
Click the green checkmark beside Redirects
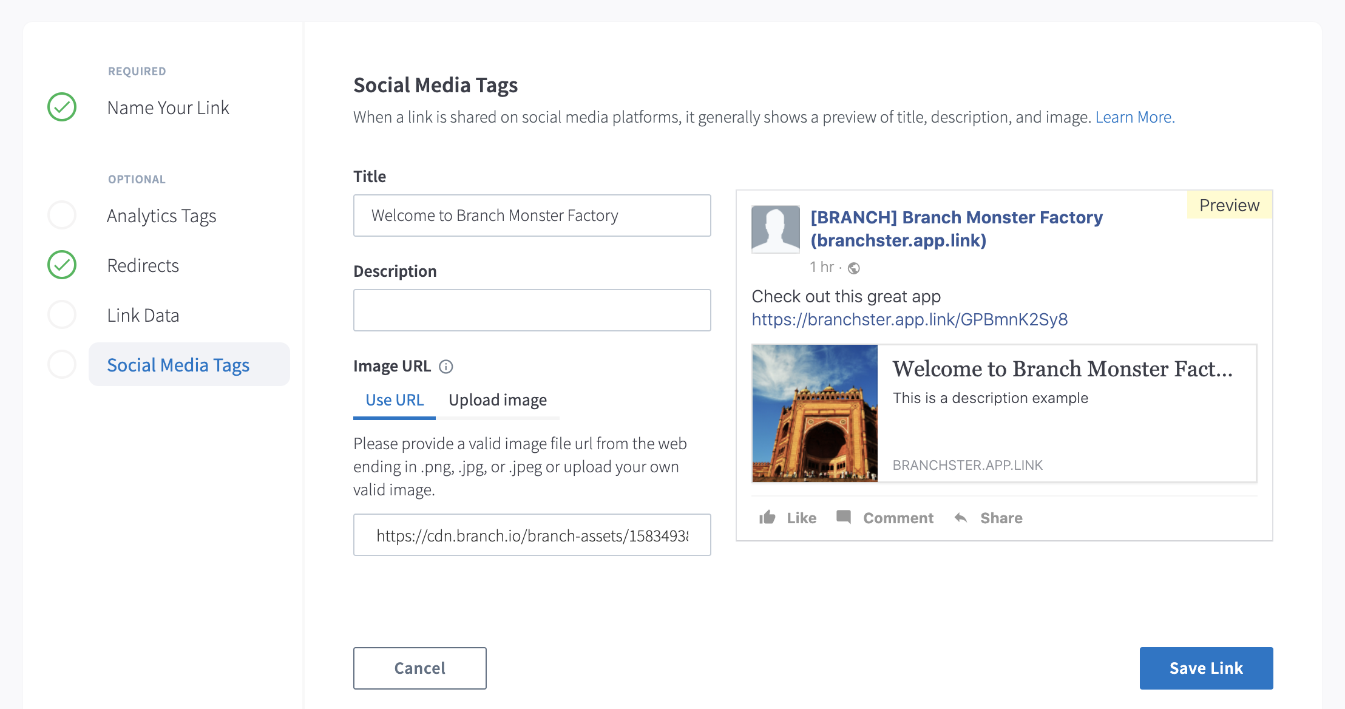click(62, 265)
